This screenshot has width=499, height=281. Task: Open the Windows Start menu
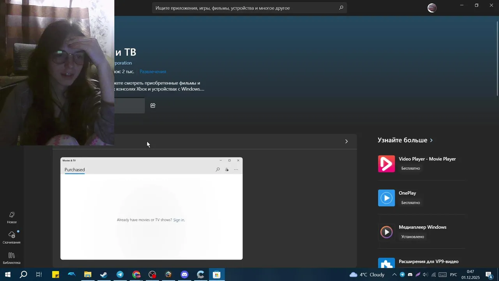pyautogui.click(x=7, y=275)
